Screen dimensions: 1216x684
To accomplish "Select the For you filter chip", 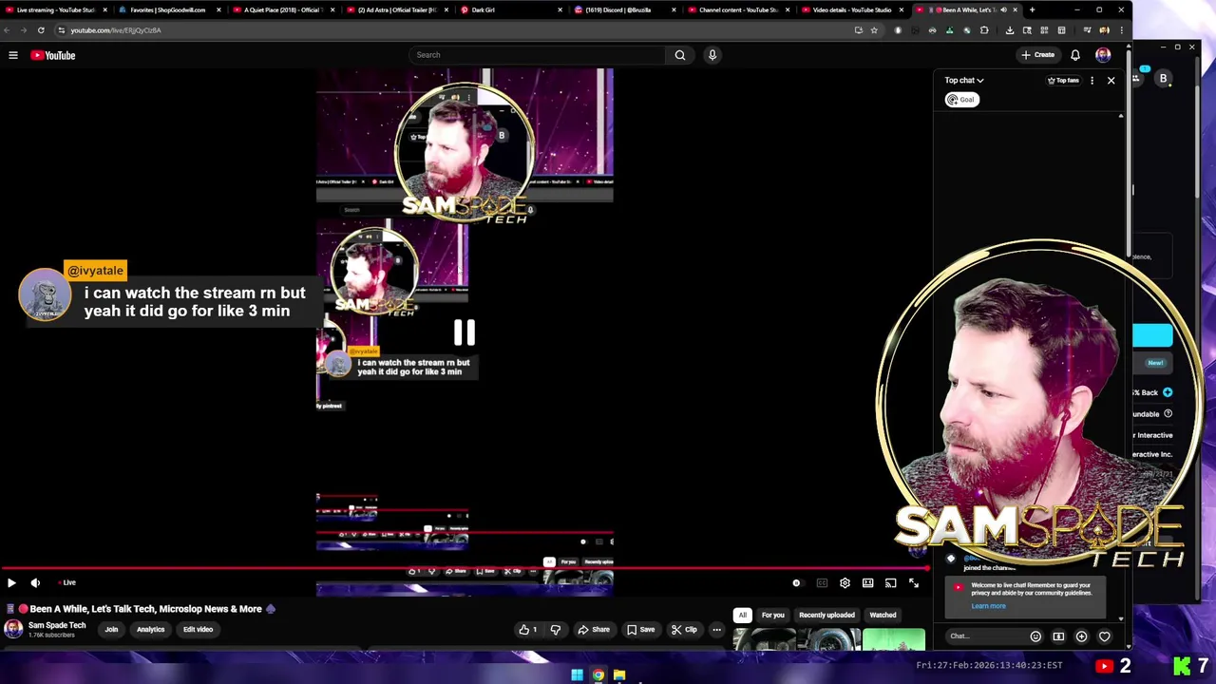I will pos(772,615).
